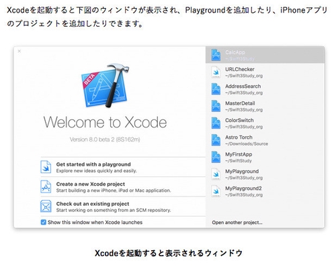Open MasterDetail from recent projects
This screenshot has height=273, width=336.
(265, 106)
